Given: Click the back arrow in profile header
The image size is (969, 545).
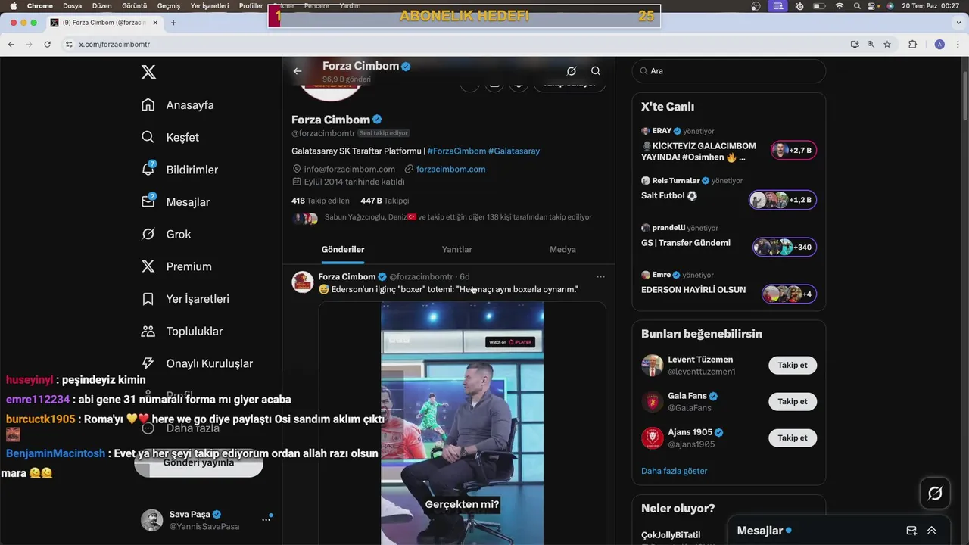Looking at the screenshot, I should coord(298,71).
